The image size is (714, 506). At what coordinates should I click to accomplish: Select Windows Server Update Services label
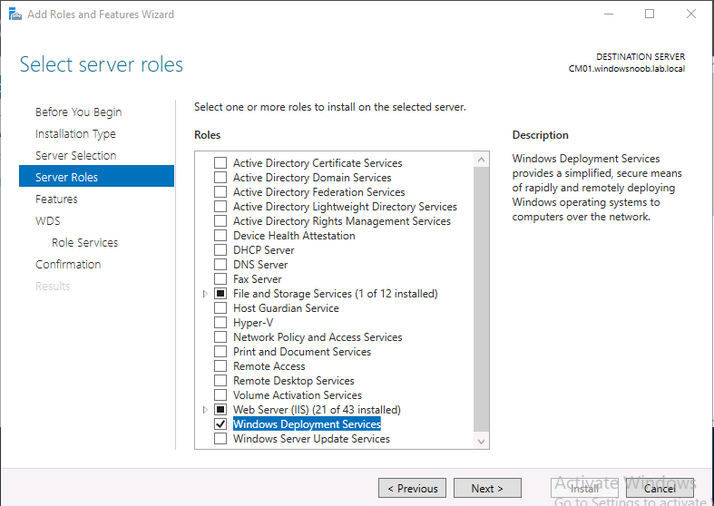(x=311, y=439)
